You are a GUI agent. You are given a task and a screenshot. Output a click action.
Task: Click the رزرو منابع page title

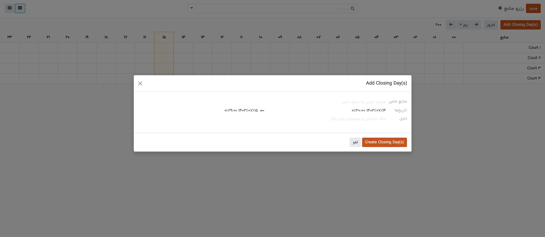coord(514,8)
